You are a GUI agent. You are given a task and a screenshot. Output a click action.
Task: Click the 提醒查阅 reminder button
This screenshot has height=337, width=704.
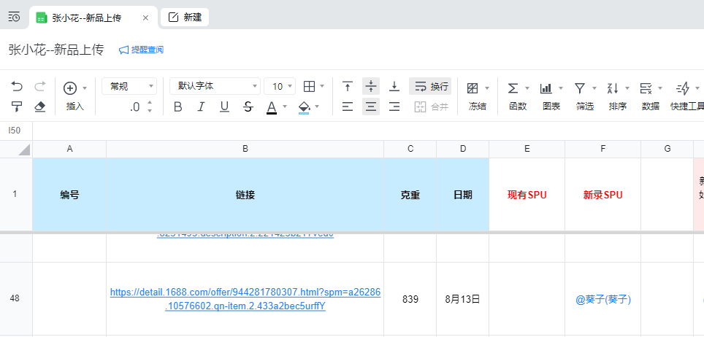(x=141, y=50)
